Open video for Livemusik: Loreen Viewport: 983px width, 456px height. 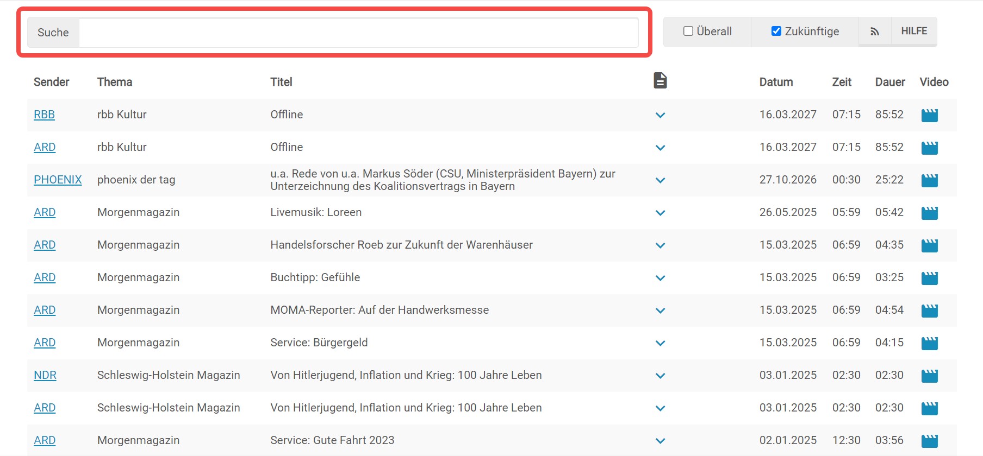click(929, 213)
